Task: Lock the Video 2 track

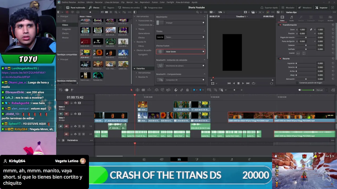Action: click(x=71, y=103)
